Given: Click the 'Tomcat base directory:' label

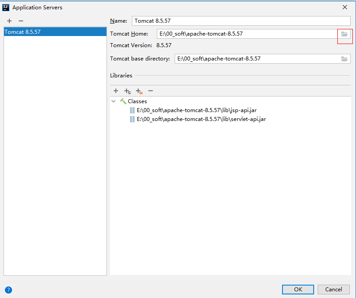Looking at the screenshot, I should pos(140,59).
